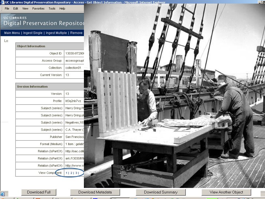
Task: Click the Format (Medium) value text
Action: coord(75,144)
